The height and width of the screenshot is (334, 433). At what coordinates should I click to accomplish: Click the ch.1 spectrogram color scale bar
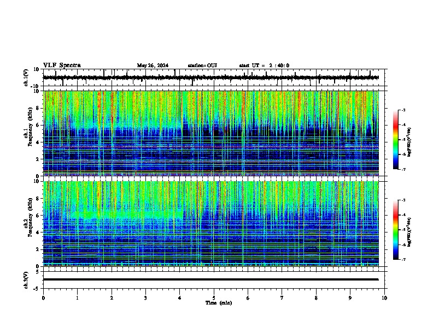395,140
